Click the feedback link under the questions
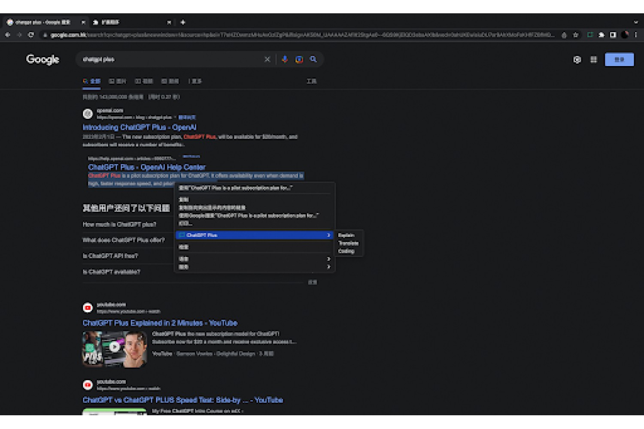The image size is (644, 429). [x=313, y=282]
